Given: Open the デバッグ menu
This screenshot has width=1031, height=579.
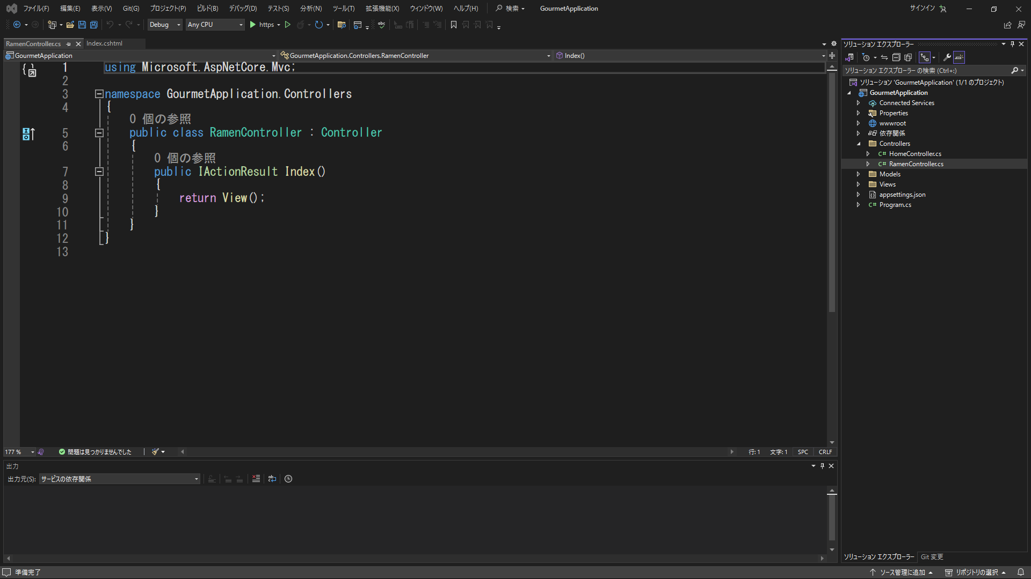Looking at the screenshot, I should tap(242, 8).
